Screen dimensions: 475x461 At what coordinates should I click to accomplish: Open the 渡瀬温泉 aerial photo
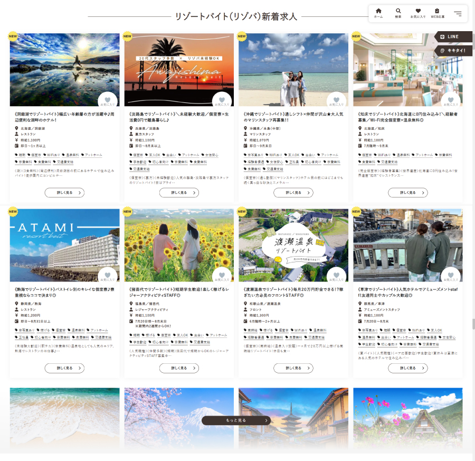(x=293, y=245)
